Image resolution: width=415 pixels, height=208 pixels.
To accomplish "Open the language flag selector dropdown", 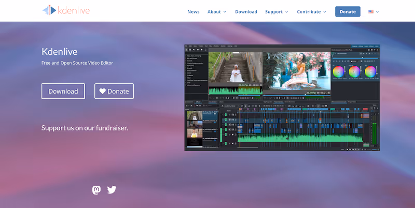I will [x=374, y=11].
